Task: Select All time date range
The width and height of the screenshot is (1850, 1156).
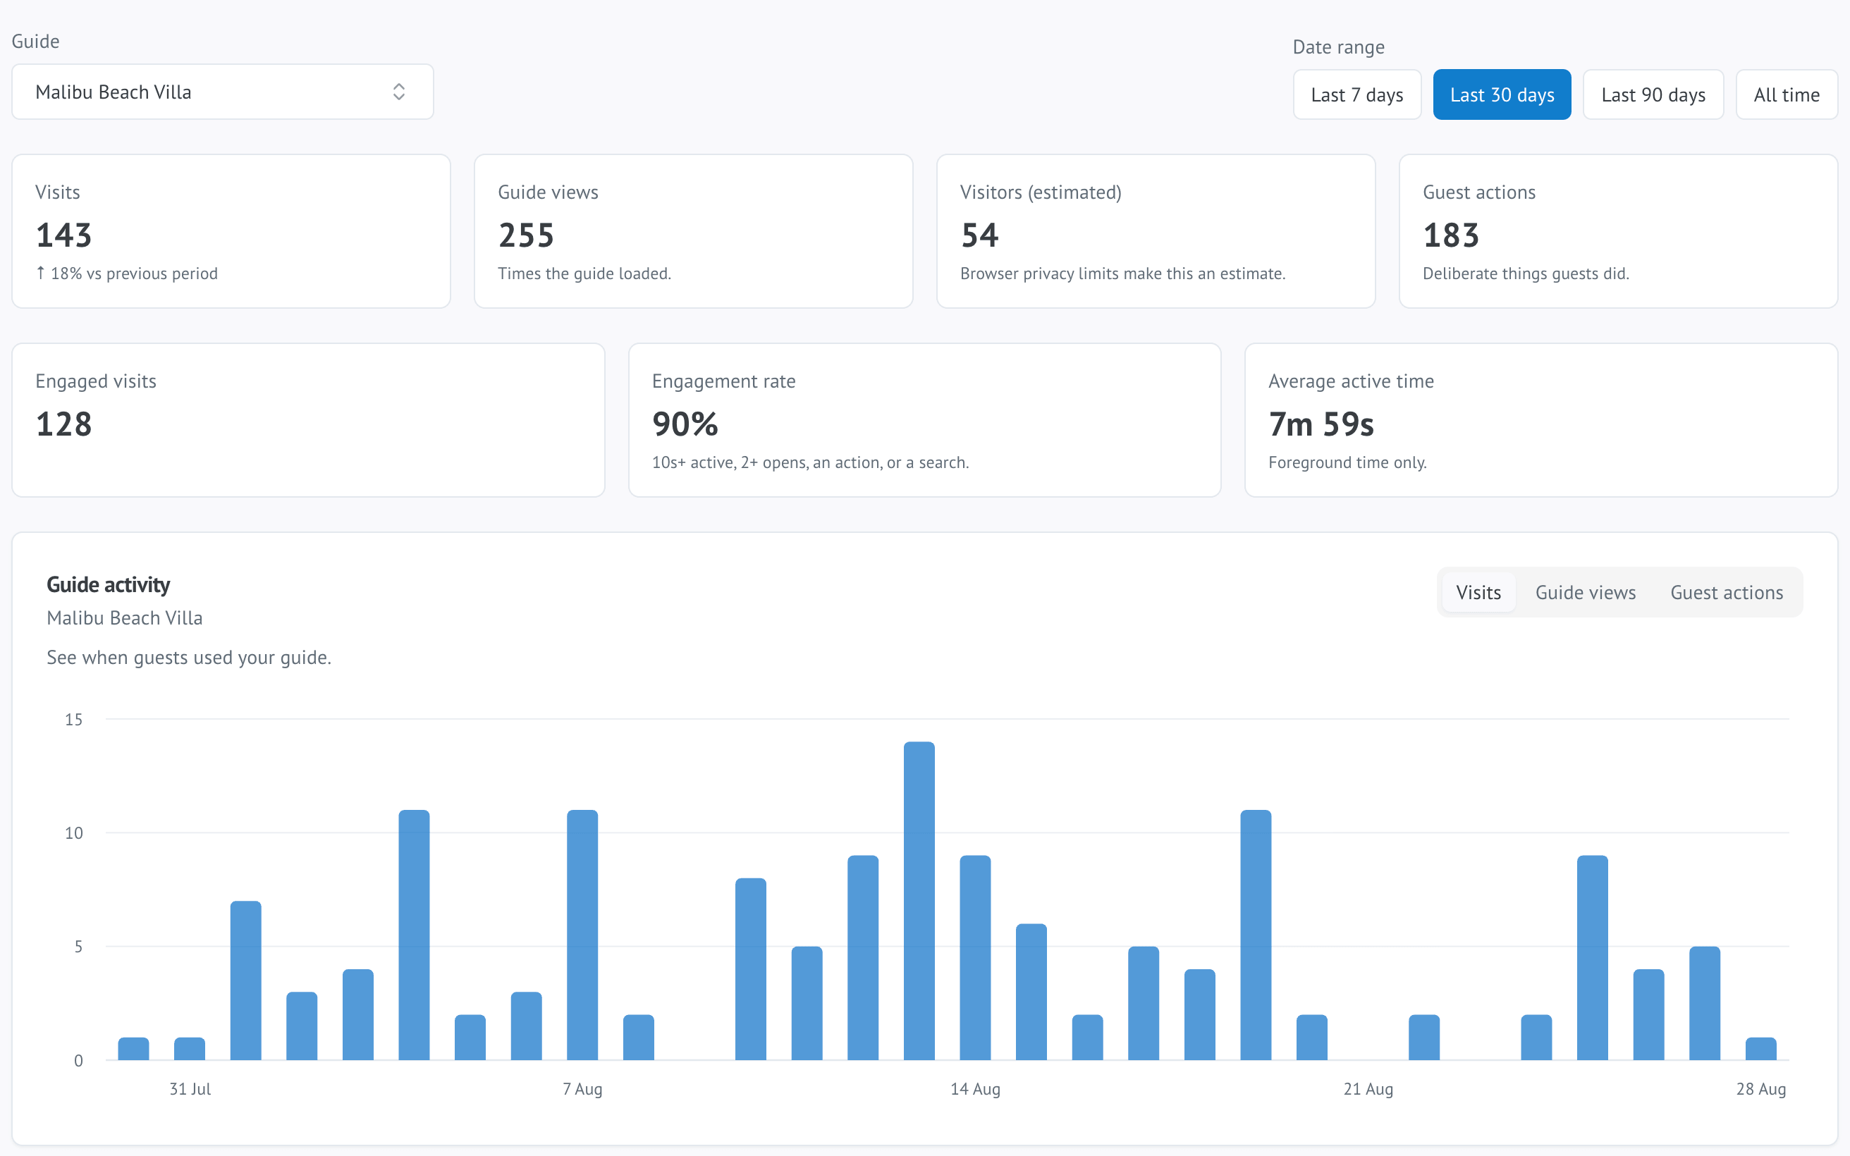Action: 1787,94
